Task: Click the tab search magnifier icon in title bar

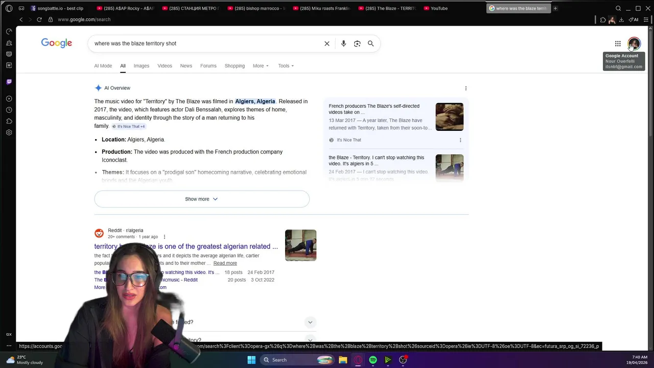Action: (x=618, y=8)
